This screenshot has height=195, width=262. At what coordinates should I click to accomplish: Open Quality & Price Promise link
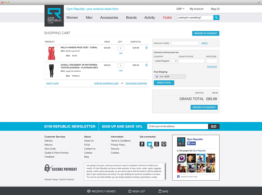point(57,153)
